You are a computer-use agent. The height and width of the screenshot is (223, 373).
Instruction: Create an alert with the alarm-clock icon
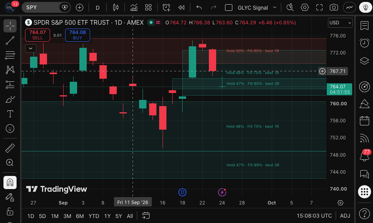click(x=166, y=8)
